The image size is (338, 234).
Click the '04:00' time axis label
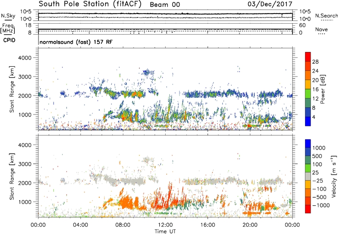[80, 225]
